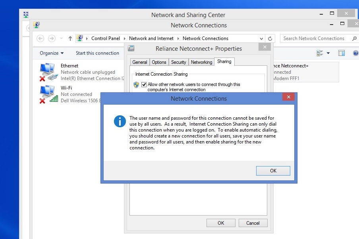Screen dimensions: 359x239
Task: Click Control Panel in the address bar
Action: (106, 38)
